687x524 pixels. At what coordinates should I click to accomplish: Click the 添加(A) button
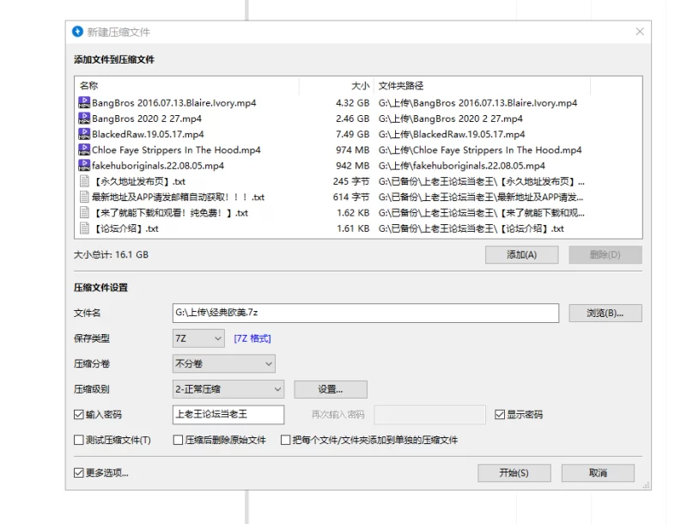pyautogui.click(x=521, y=254)
